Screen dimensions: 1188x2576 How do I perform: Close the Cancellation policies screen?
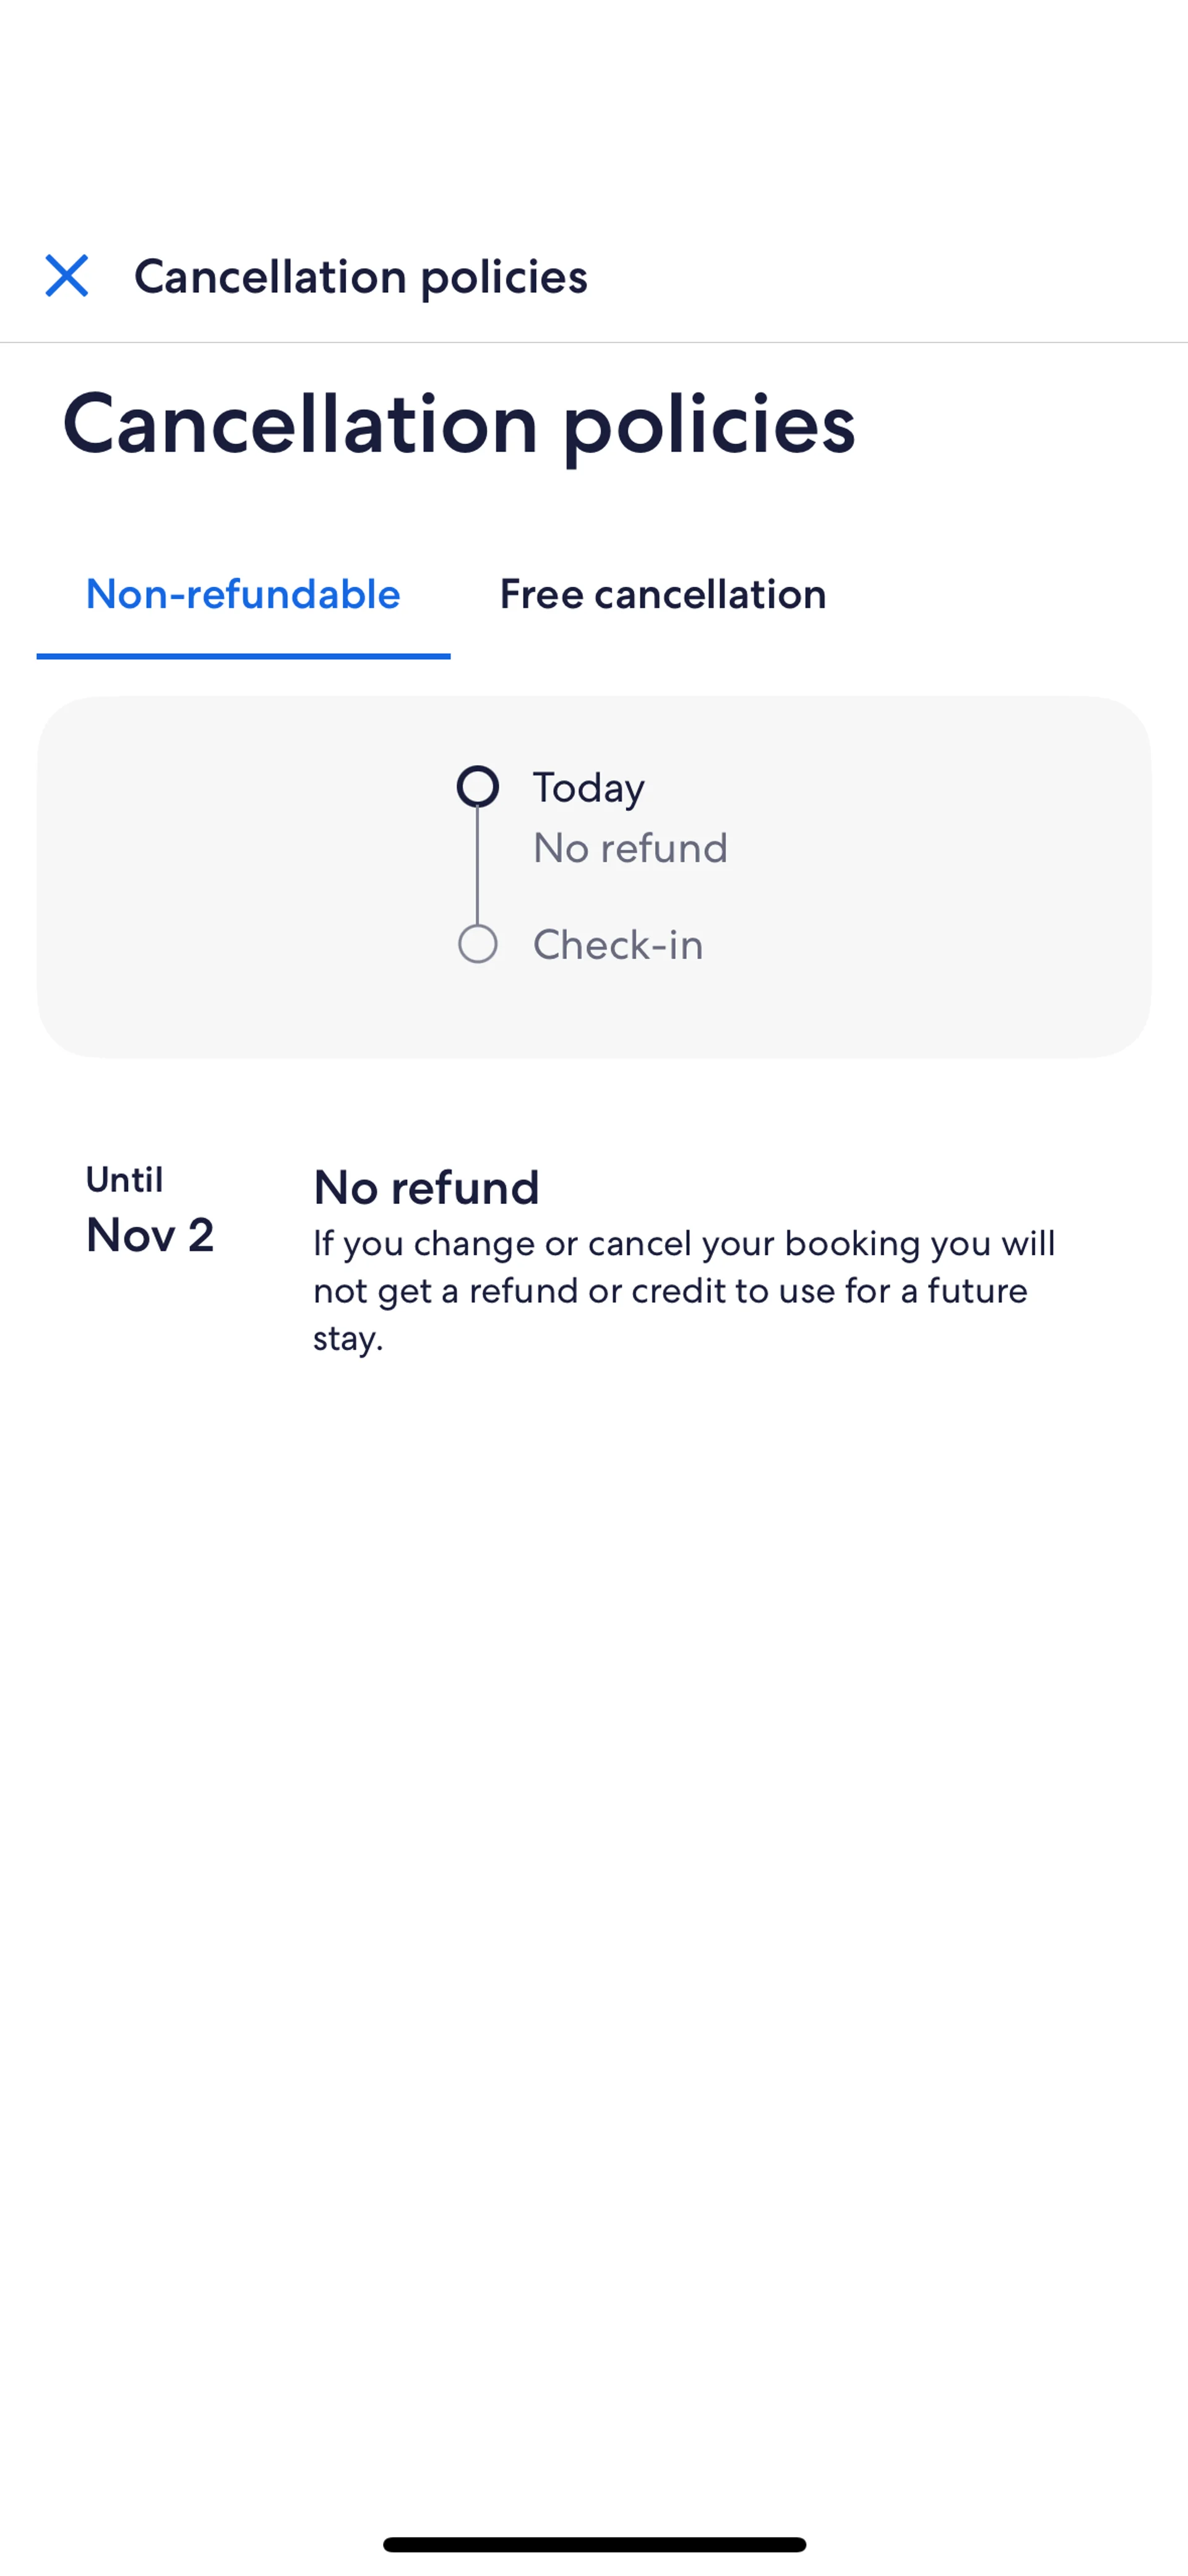(67, 276)
